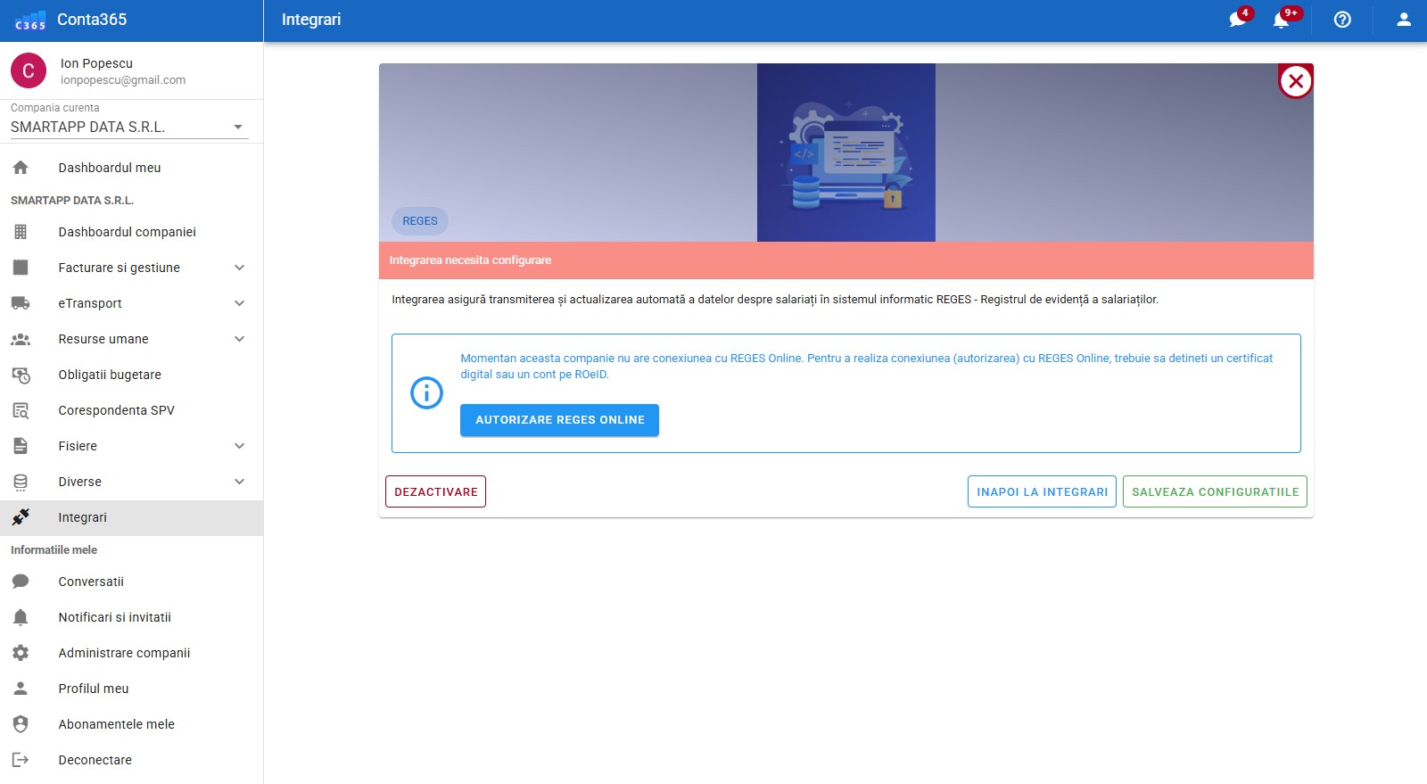Click the user avatar circle for Ion Popescu
This screenshot has height=784, width=1427.
(29, 71)
